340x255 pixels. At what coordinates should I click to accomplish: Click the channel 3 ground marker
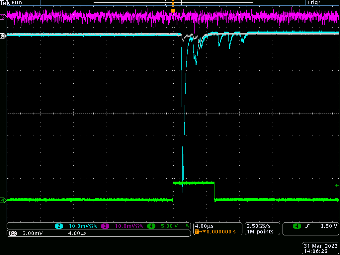(3, 16)
